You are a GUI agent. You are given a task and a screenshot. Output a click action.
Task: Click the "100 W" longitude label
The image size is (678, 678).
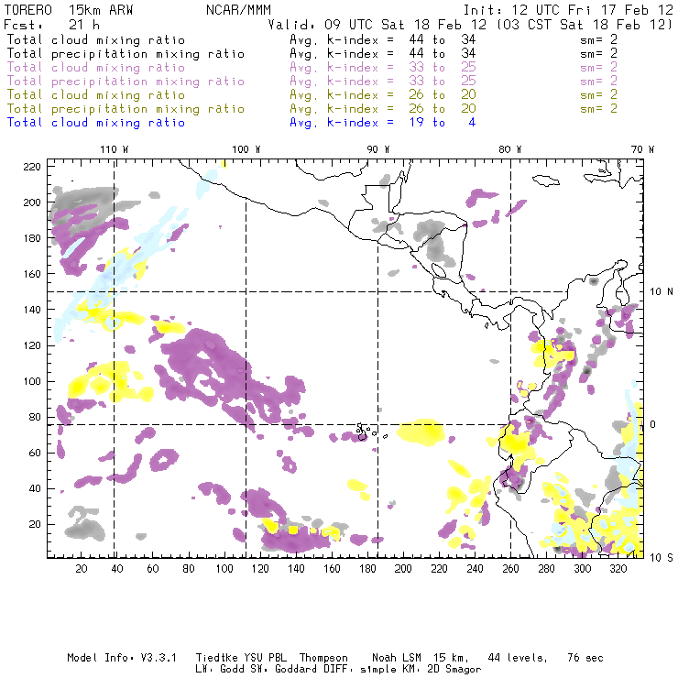[246, 149]
